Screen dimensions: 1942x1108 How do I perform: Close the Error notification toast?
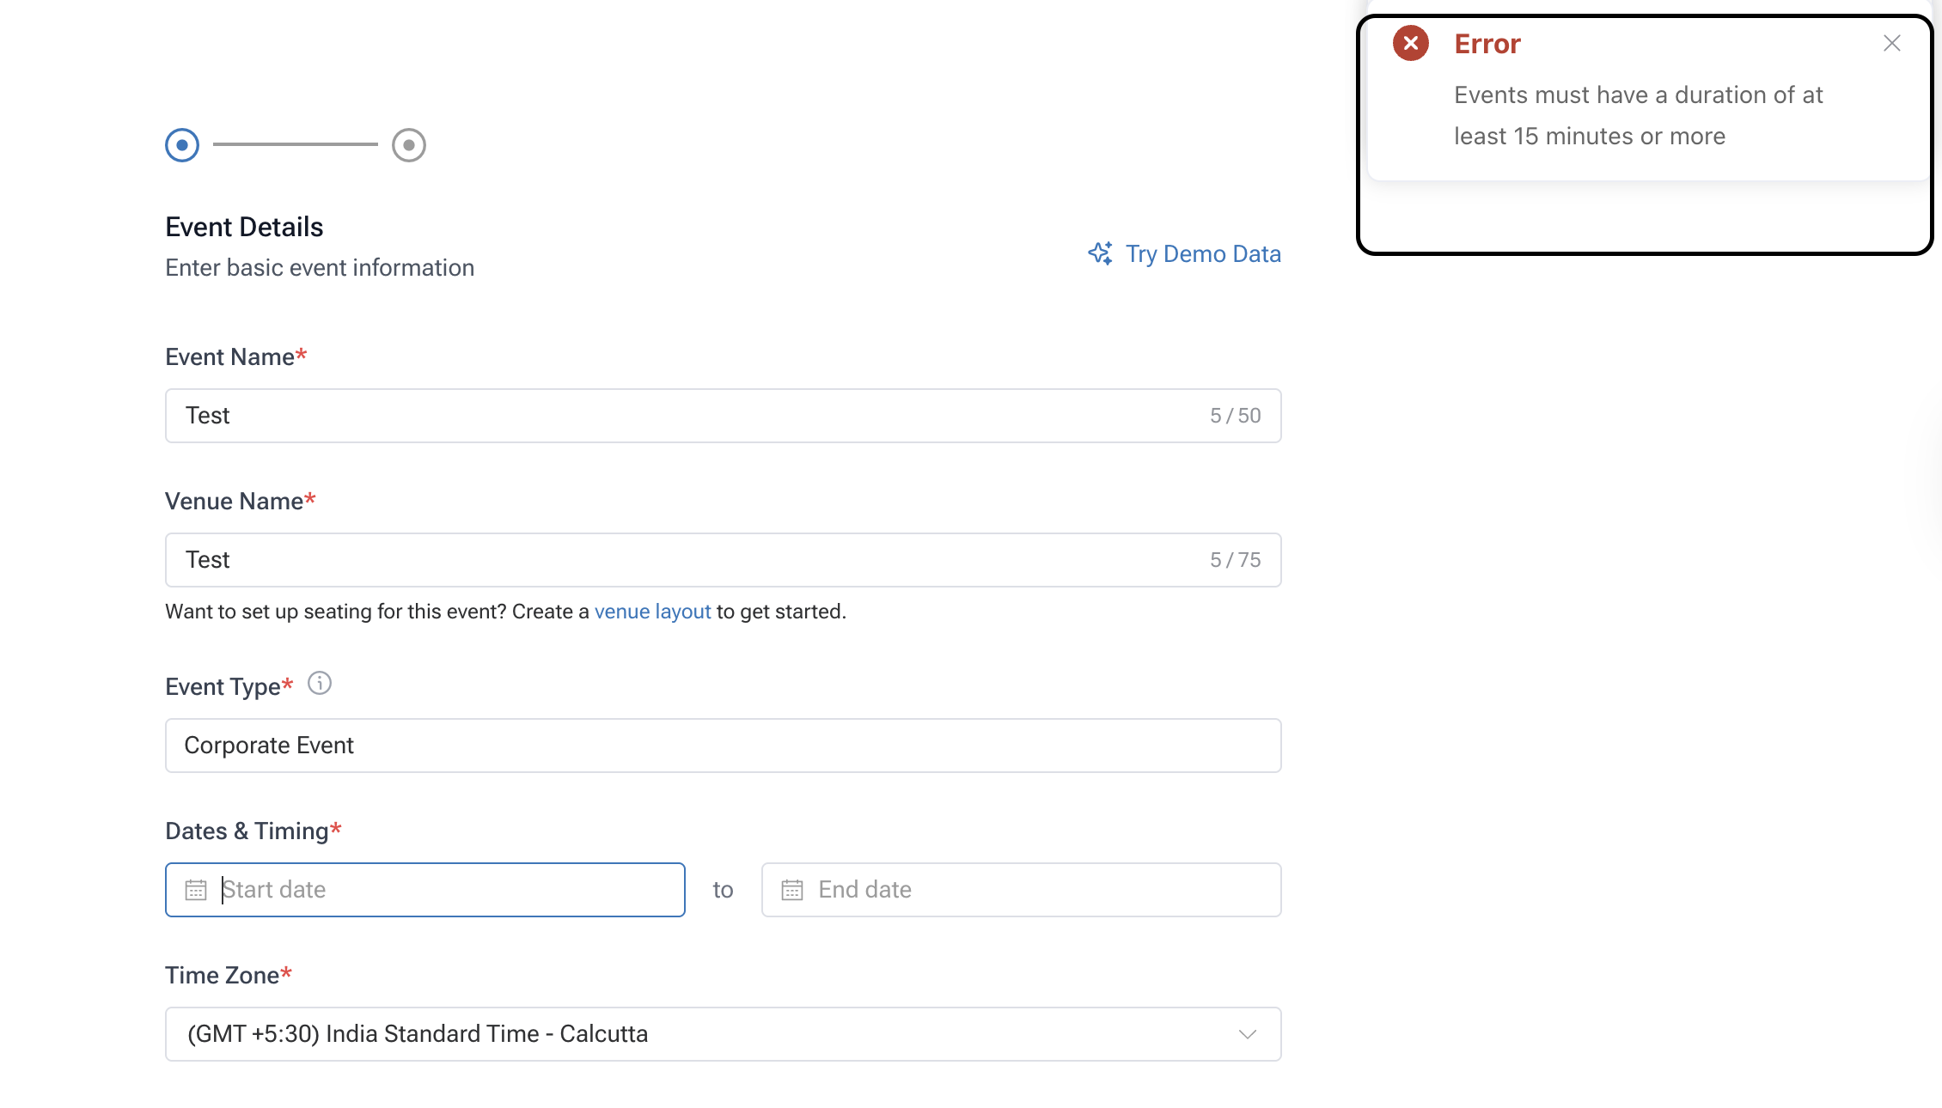pyautogui.click(x=1891, y=43)
